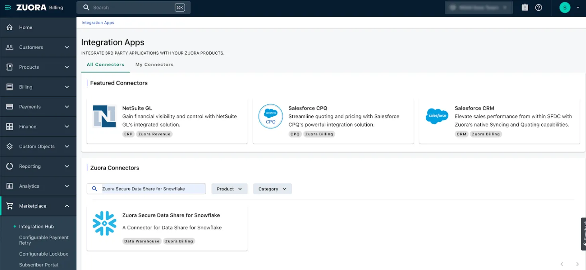Click the ERP tag on NetSuite GL
586x270 pixels.
coord(128,134)
